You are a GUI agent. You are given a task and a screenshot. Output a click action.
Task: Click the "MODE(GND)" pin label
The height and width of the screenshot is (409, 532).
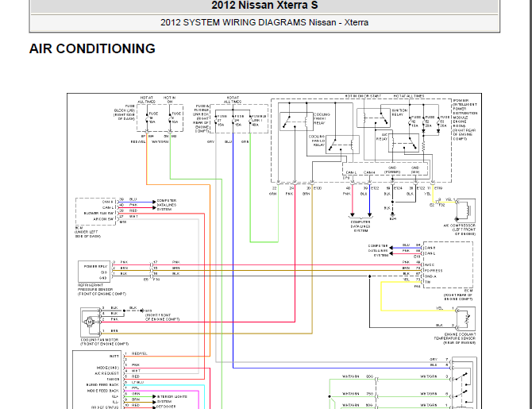[108, 368]
